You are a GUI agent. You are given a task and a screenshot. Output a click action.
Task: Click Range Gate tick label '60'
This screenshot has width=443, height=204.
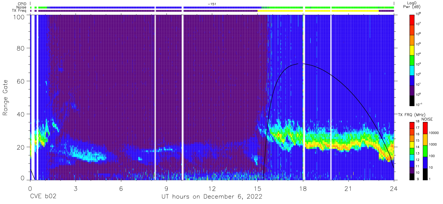tap(21, 81)
